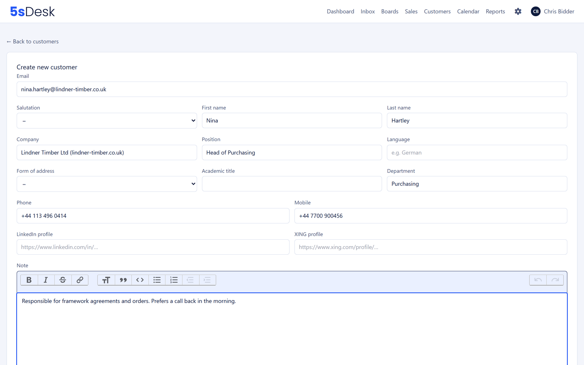Select the Last name field
The image size is (584, 365).
[477, 120]
